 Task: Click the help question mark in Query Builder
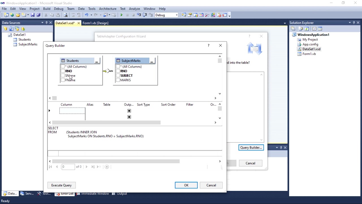(208, 45)
